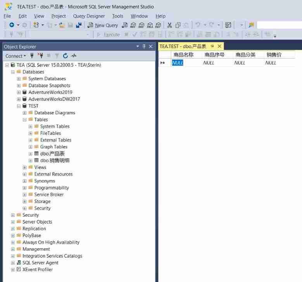
Task: Select Always On High Availability folder
Action: click(51, 242)
